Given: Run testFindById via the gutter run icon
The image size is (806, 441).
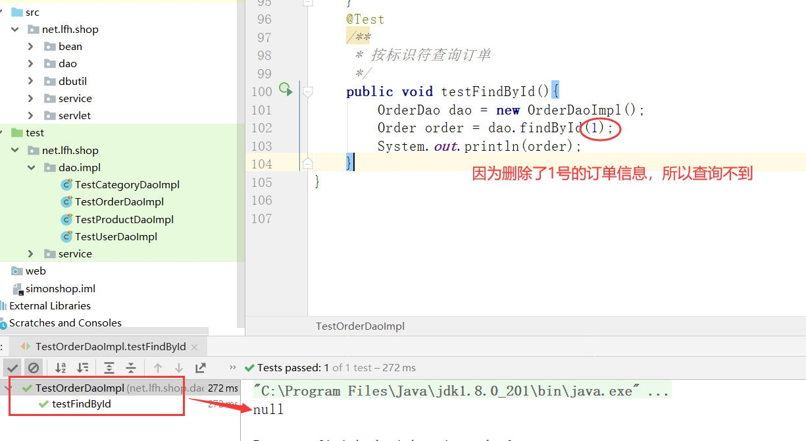Looking at the screenshot, I should click(286, 89).
